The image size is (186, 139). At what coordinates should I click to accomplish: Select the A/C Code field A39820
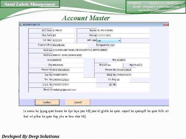(63, 30)
